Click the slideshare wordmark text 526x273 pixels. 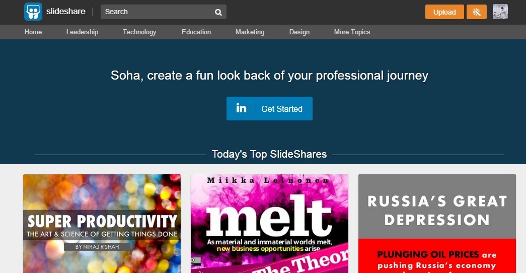click(x=66, y=12)
